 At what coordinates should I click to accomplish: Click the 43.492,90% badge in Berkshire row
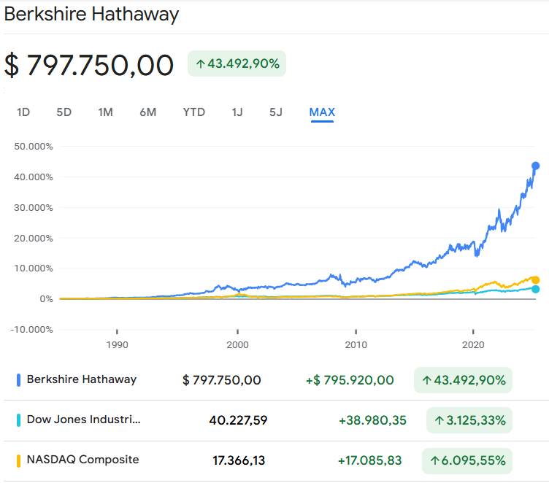tap(463, 380)
